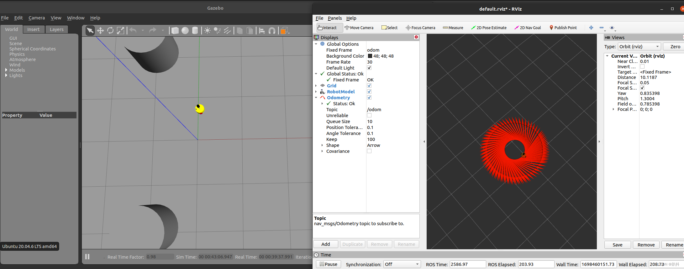
Task: Insert a cylinder shape in Gazebo
Action: point(195,30)
